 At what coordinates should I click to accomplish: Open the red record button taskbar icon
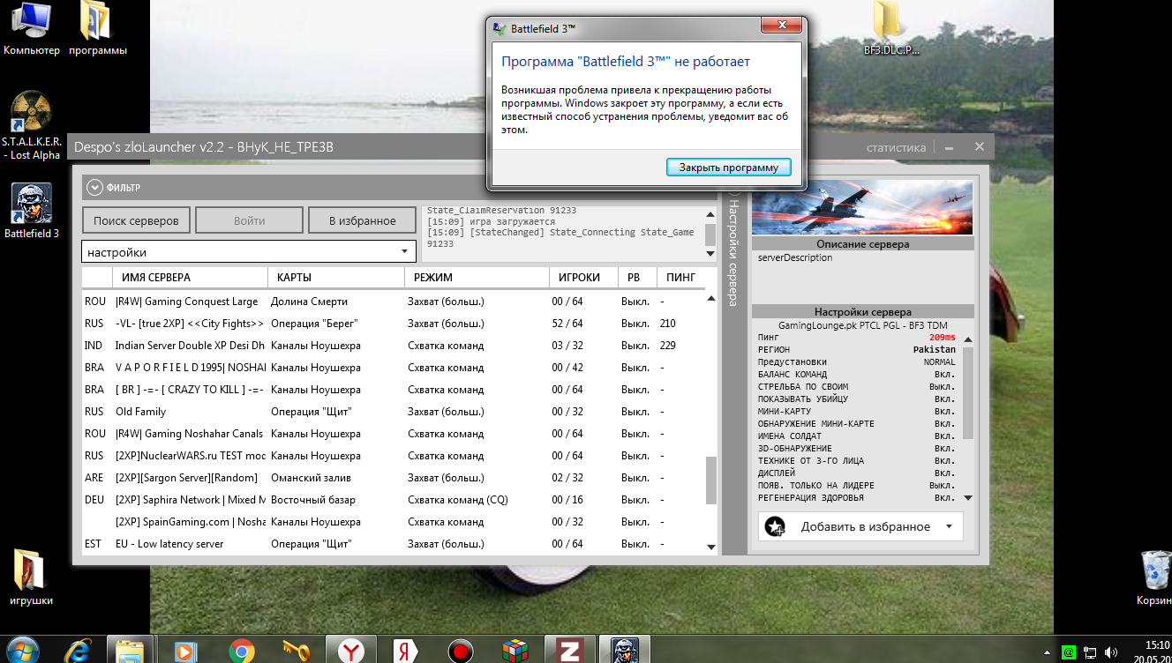click(460, 652)
